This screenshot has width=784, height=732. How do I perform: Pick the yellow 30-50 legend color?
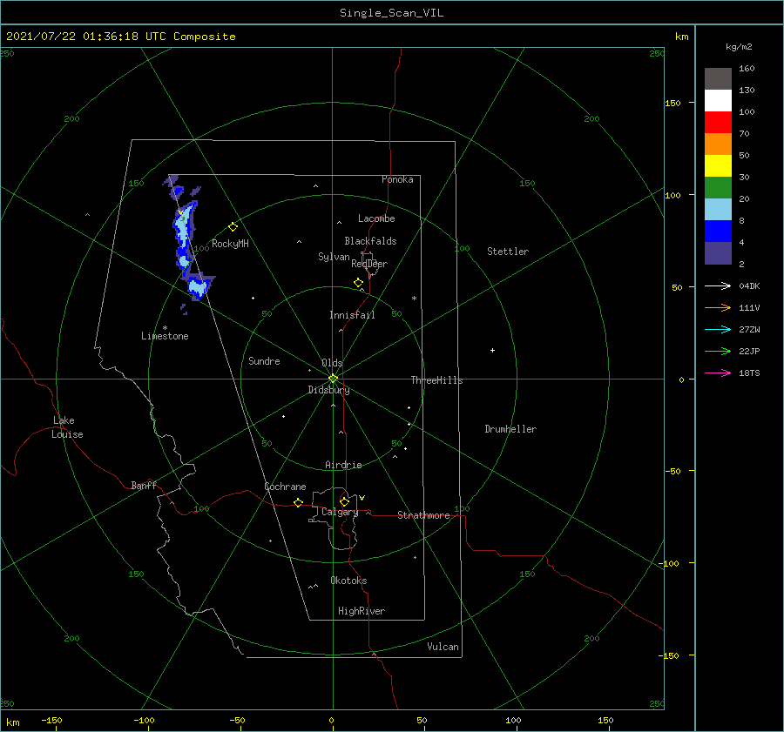tap(718, 166)
